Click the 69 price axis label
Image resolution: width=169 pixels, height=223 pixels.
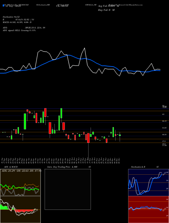click(163, 114)
